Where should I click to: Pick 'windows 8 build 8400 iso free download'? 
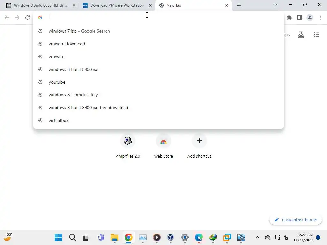158,108
